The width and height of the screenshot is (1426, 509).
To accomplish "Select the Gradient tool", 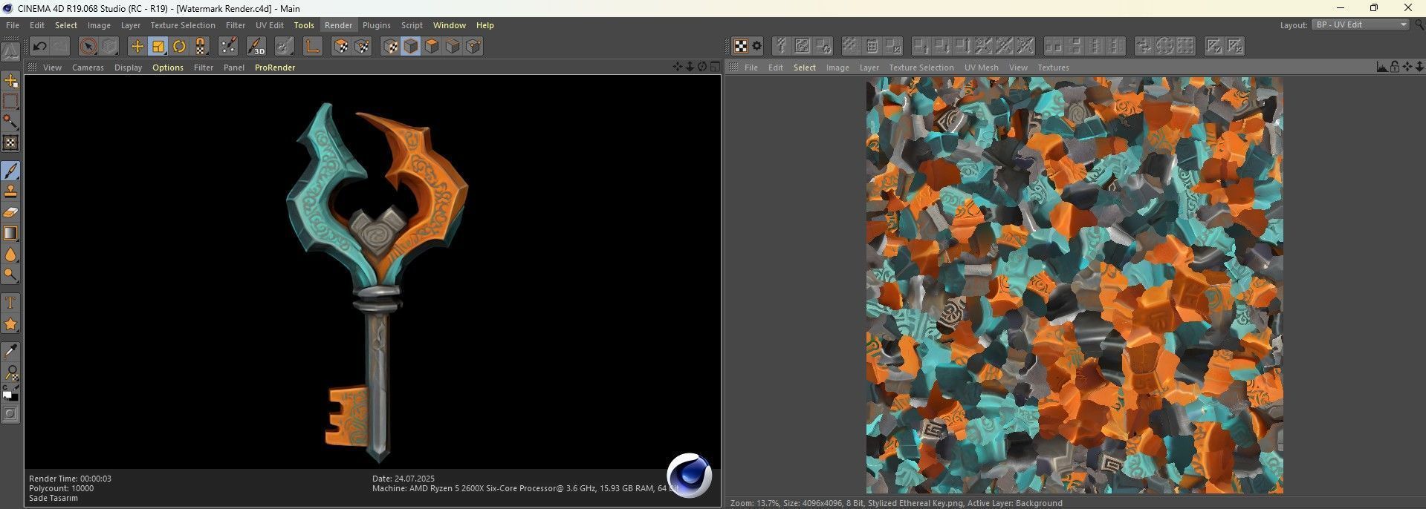I will (10, 233).
